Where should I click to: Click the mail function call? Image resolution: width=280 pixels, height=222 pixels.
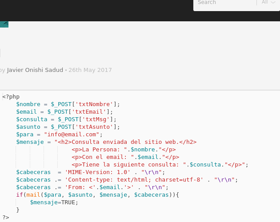[33, 195]
